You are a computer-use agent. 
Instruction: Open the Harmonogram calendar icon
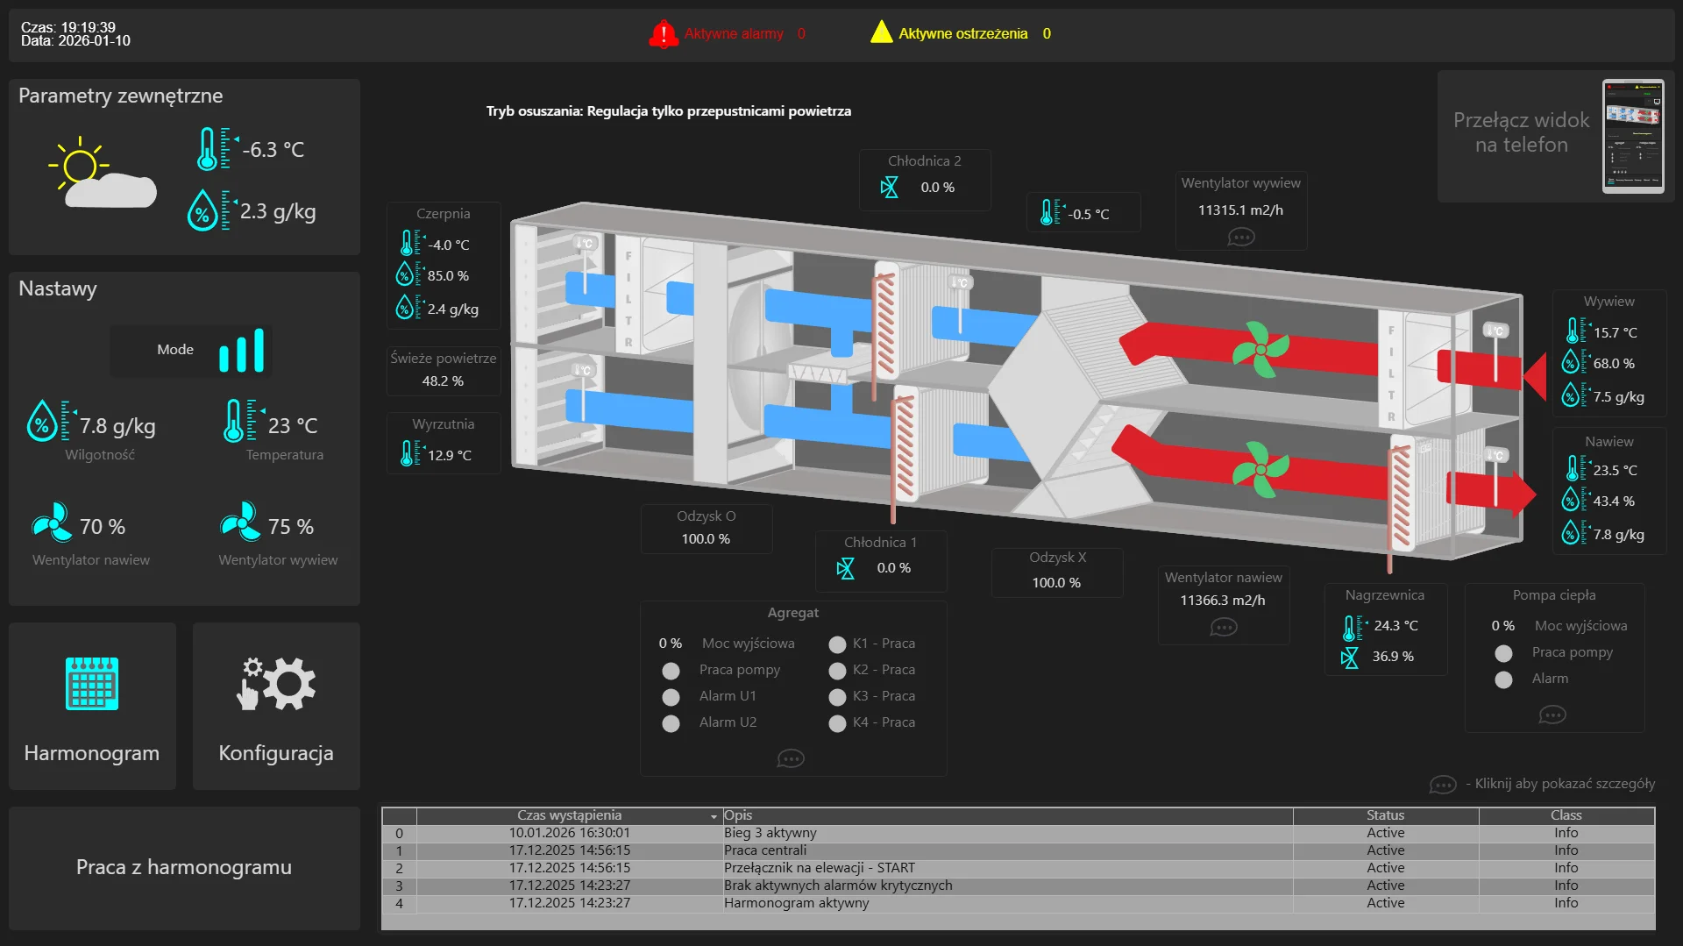point(92,684)
